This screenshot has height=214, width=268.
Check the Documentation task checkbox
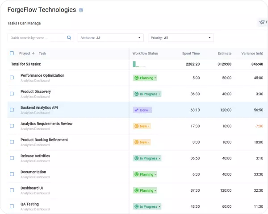click(12, 174)
